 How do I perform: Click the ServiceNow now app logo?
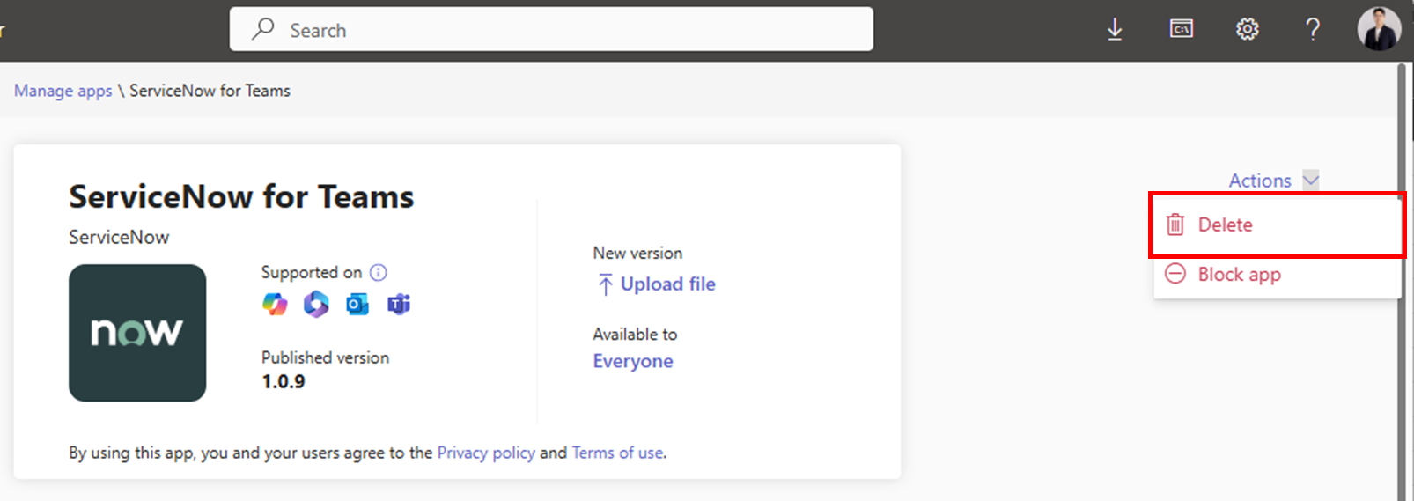tap(137, 333)
